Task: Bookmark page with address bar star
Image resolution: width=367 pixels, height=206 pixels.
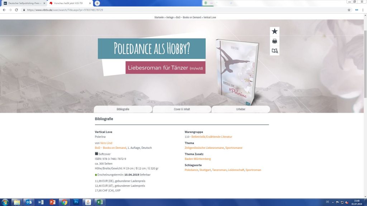Action: pyautogui.click(x=349, y=10)
